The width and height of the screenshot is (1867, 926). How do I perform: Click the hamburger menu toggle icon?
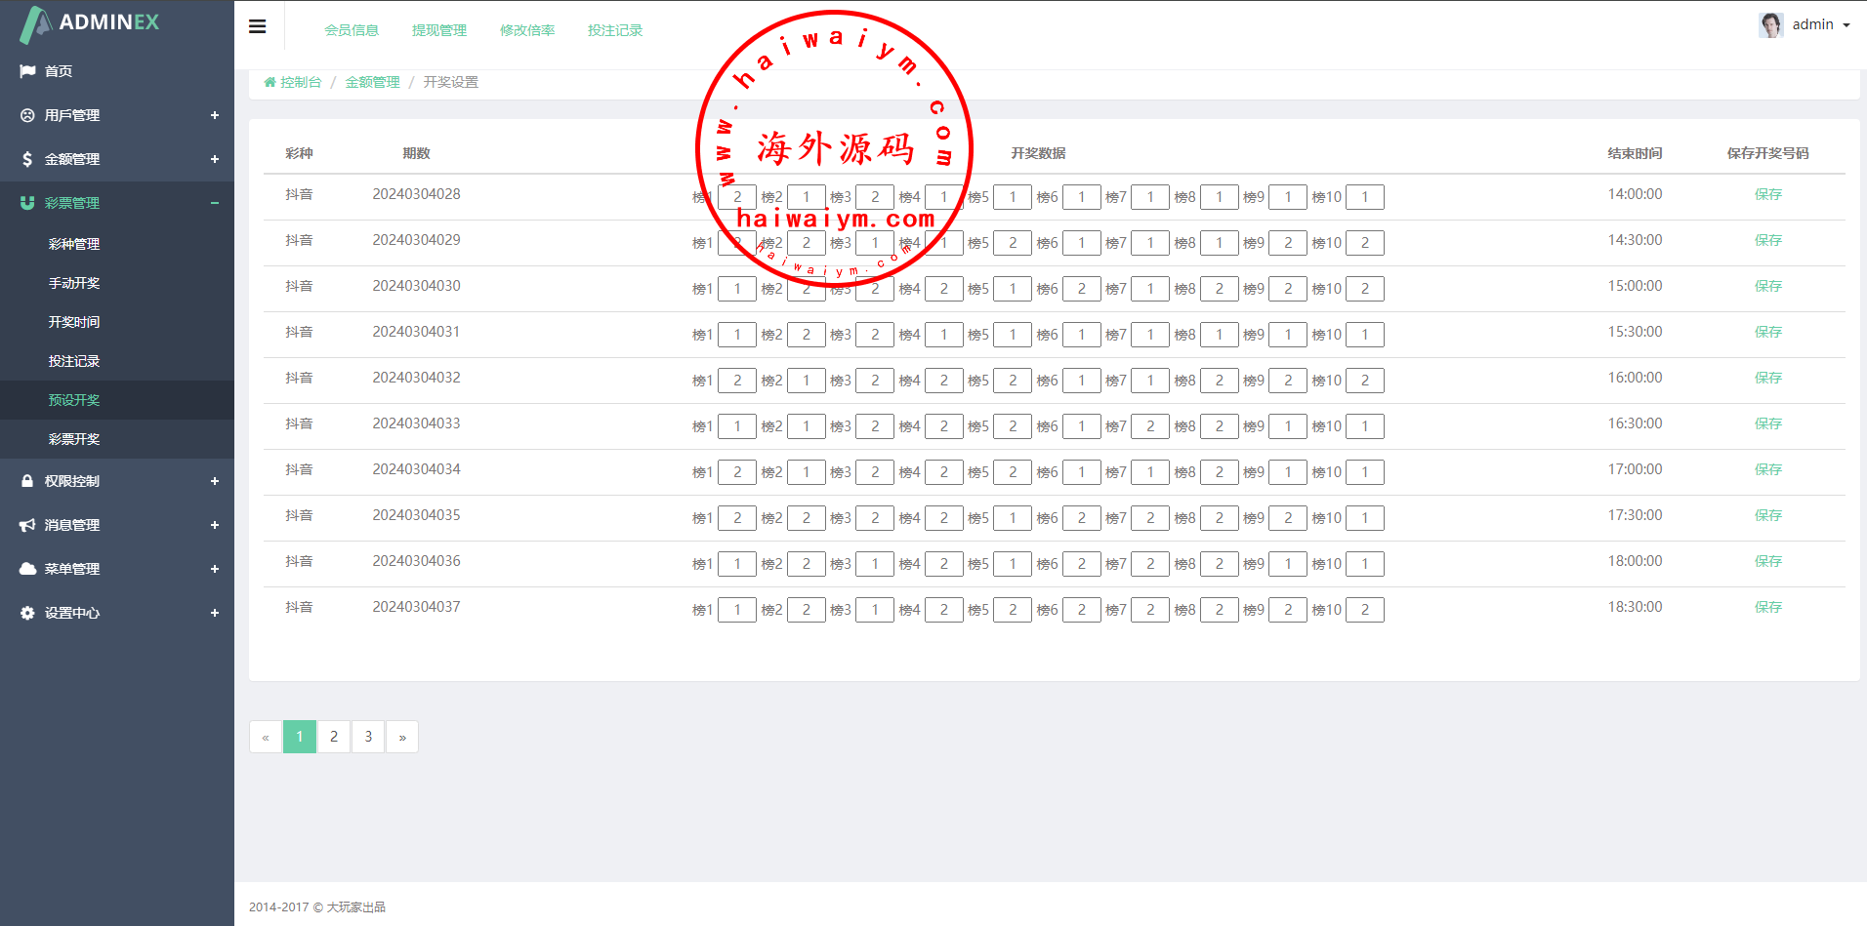point(258,26)
